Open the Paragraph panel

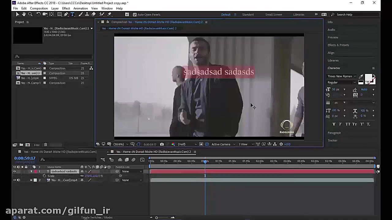(334, 133)
